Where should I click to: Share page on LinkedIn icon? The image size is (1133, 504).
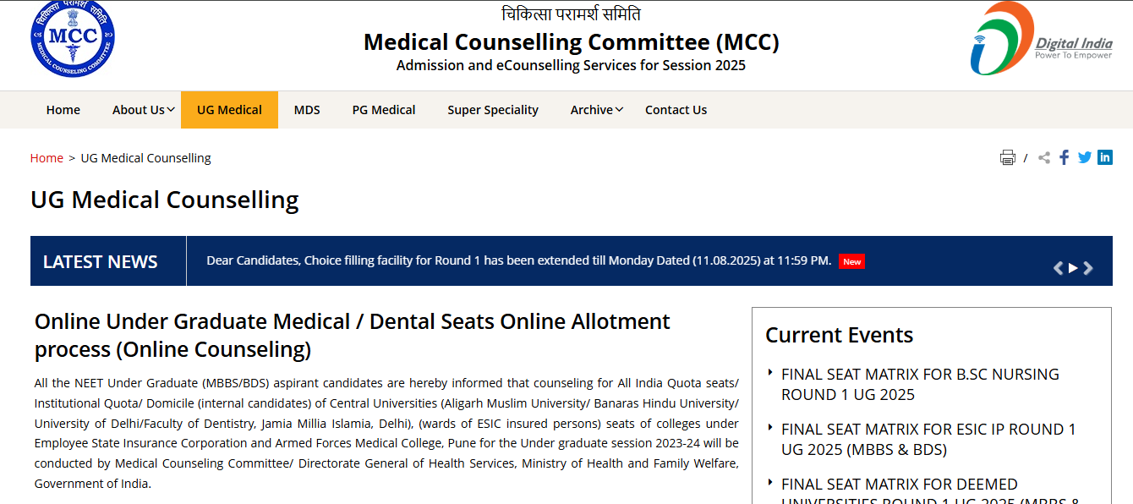click(1105, 157)
